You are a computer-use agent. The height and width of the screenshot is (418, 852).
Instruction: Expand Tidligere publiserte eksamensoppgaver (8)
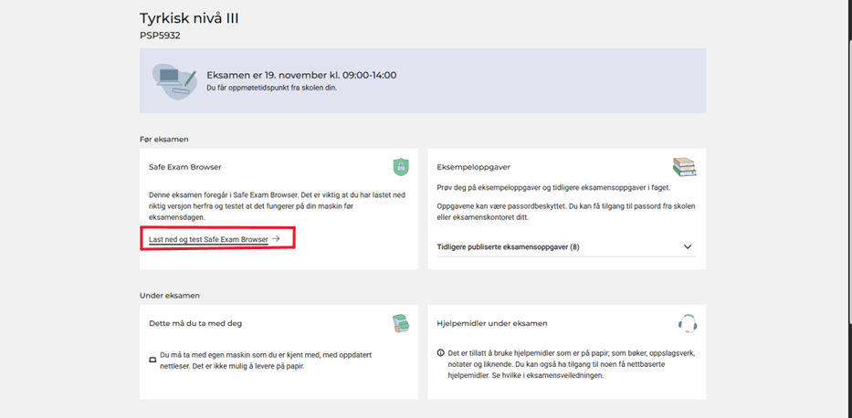pyautogui.click(x=508, y=246)
